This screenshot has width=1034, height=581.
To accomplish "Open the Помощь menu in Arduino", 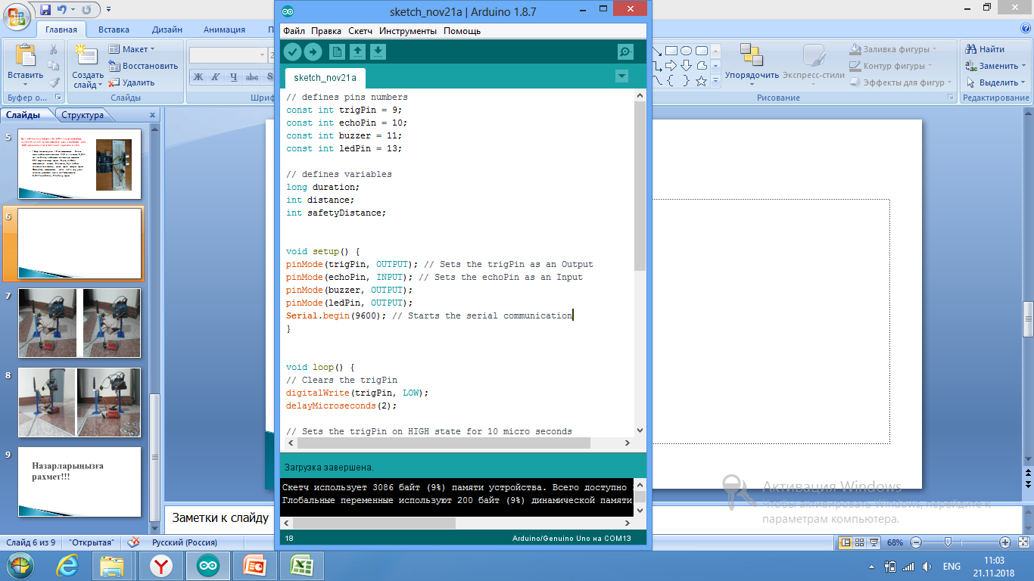I will [x=462, y=31].
